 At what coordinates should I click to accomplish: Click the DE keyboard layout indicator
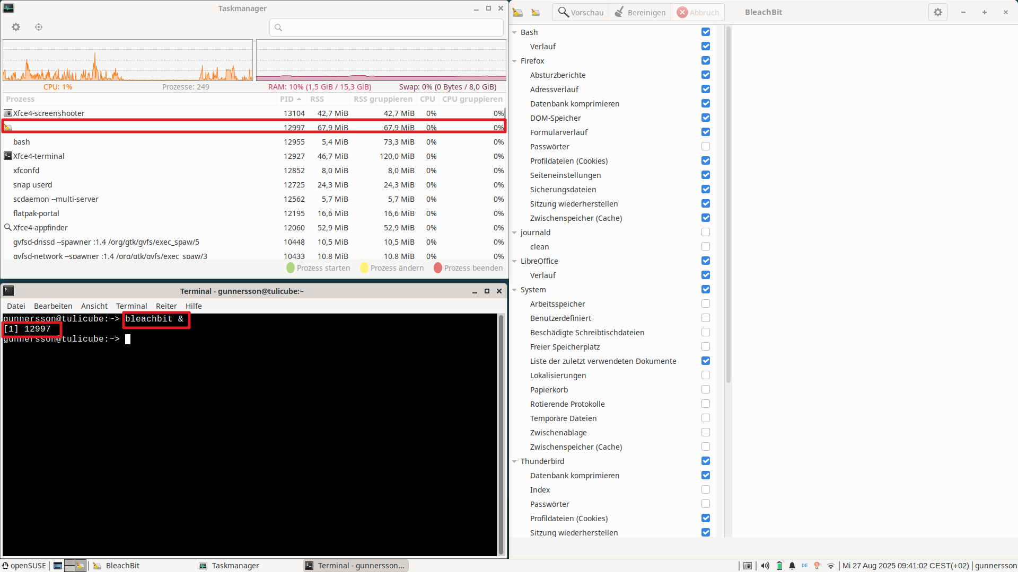pyautogui.click(x=805, y=566)
